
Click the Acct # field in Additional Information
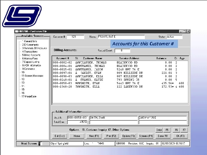point(78,118)
